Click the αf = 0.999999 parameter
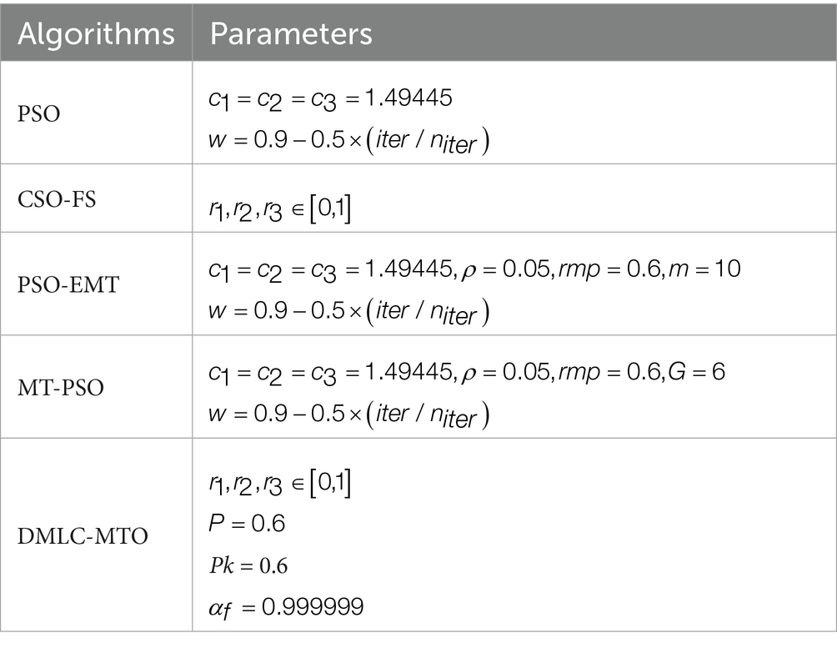The height and width of the screenshot is (653, 837). click(286, 608)
